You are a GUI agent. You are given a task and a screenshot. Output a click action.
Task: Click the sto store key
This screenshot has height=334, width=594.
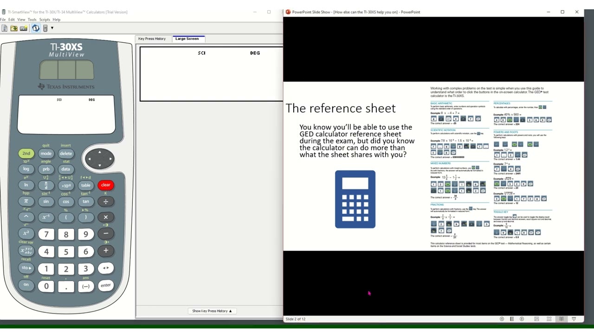(26, 268)
